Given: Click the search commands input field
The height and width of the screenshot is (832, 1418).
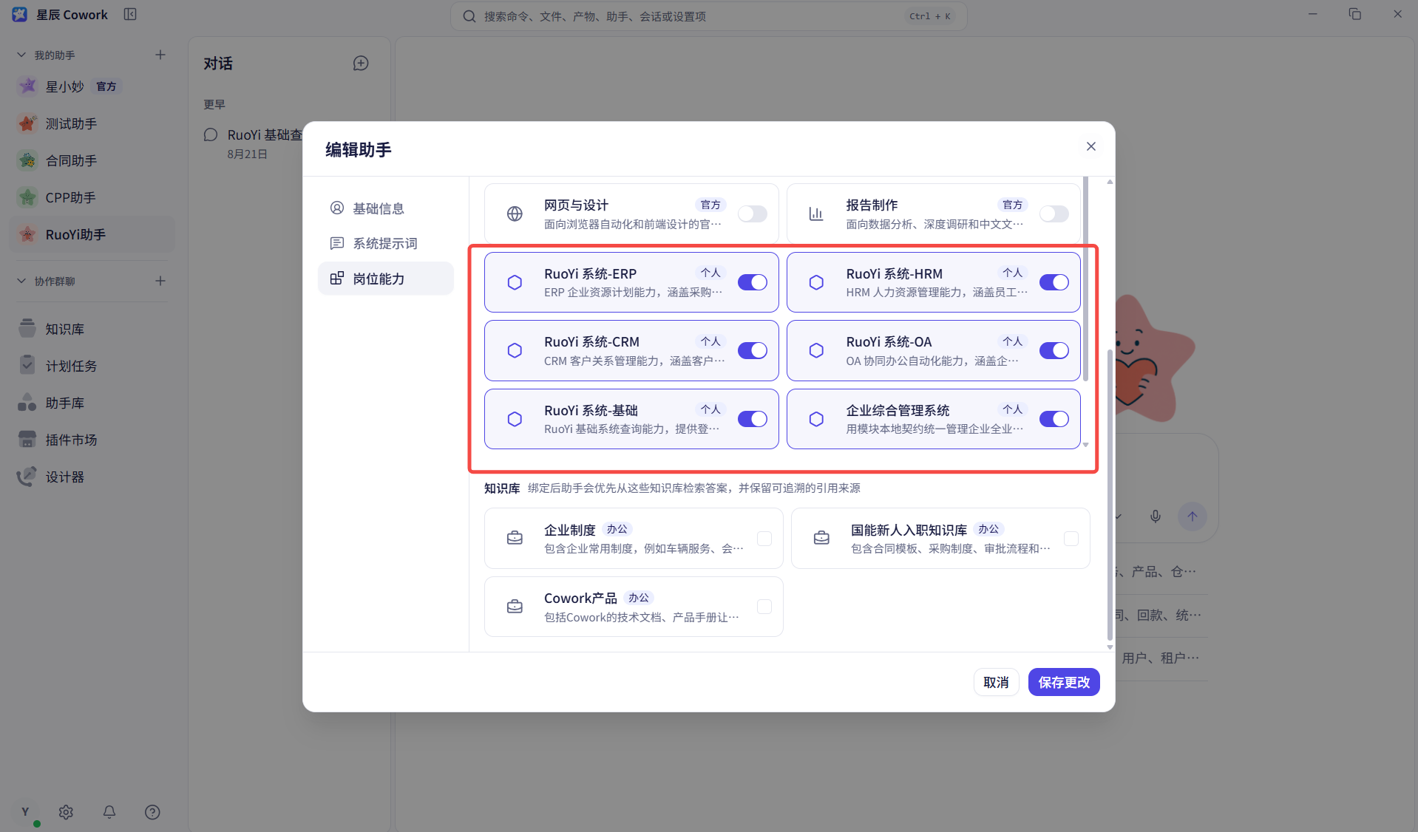Looking at the screenshot, I should tap(708, 16).
